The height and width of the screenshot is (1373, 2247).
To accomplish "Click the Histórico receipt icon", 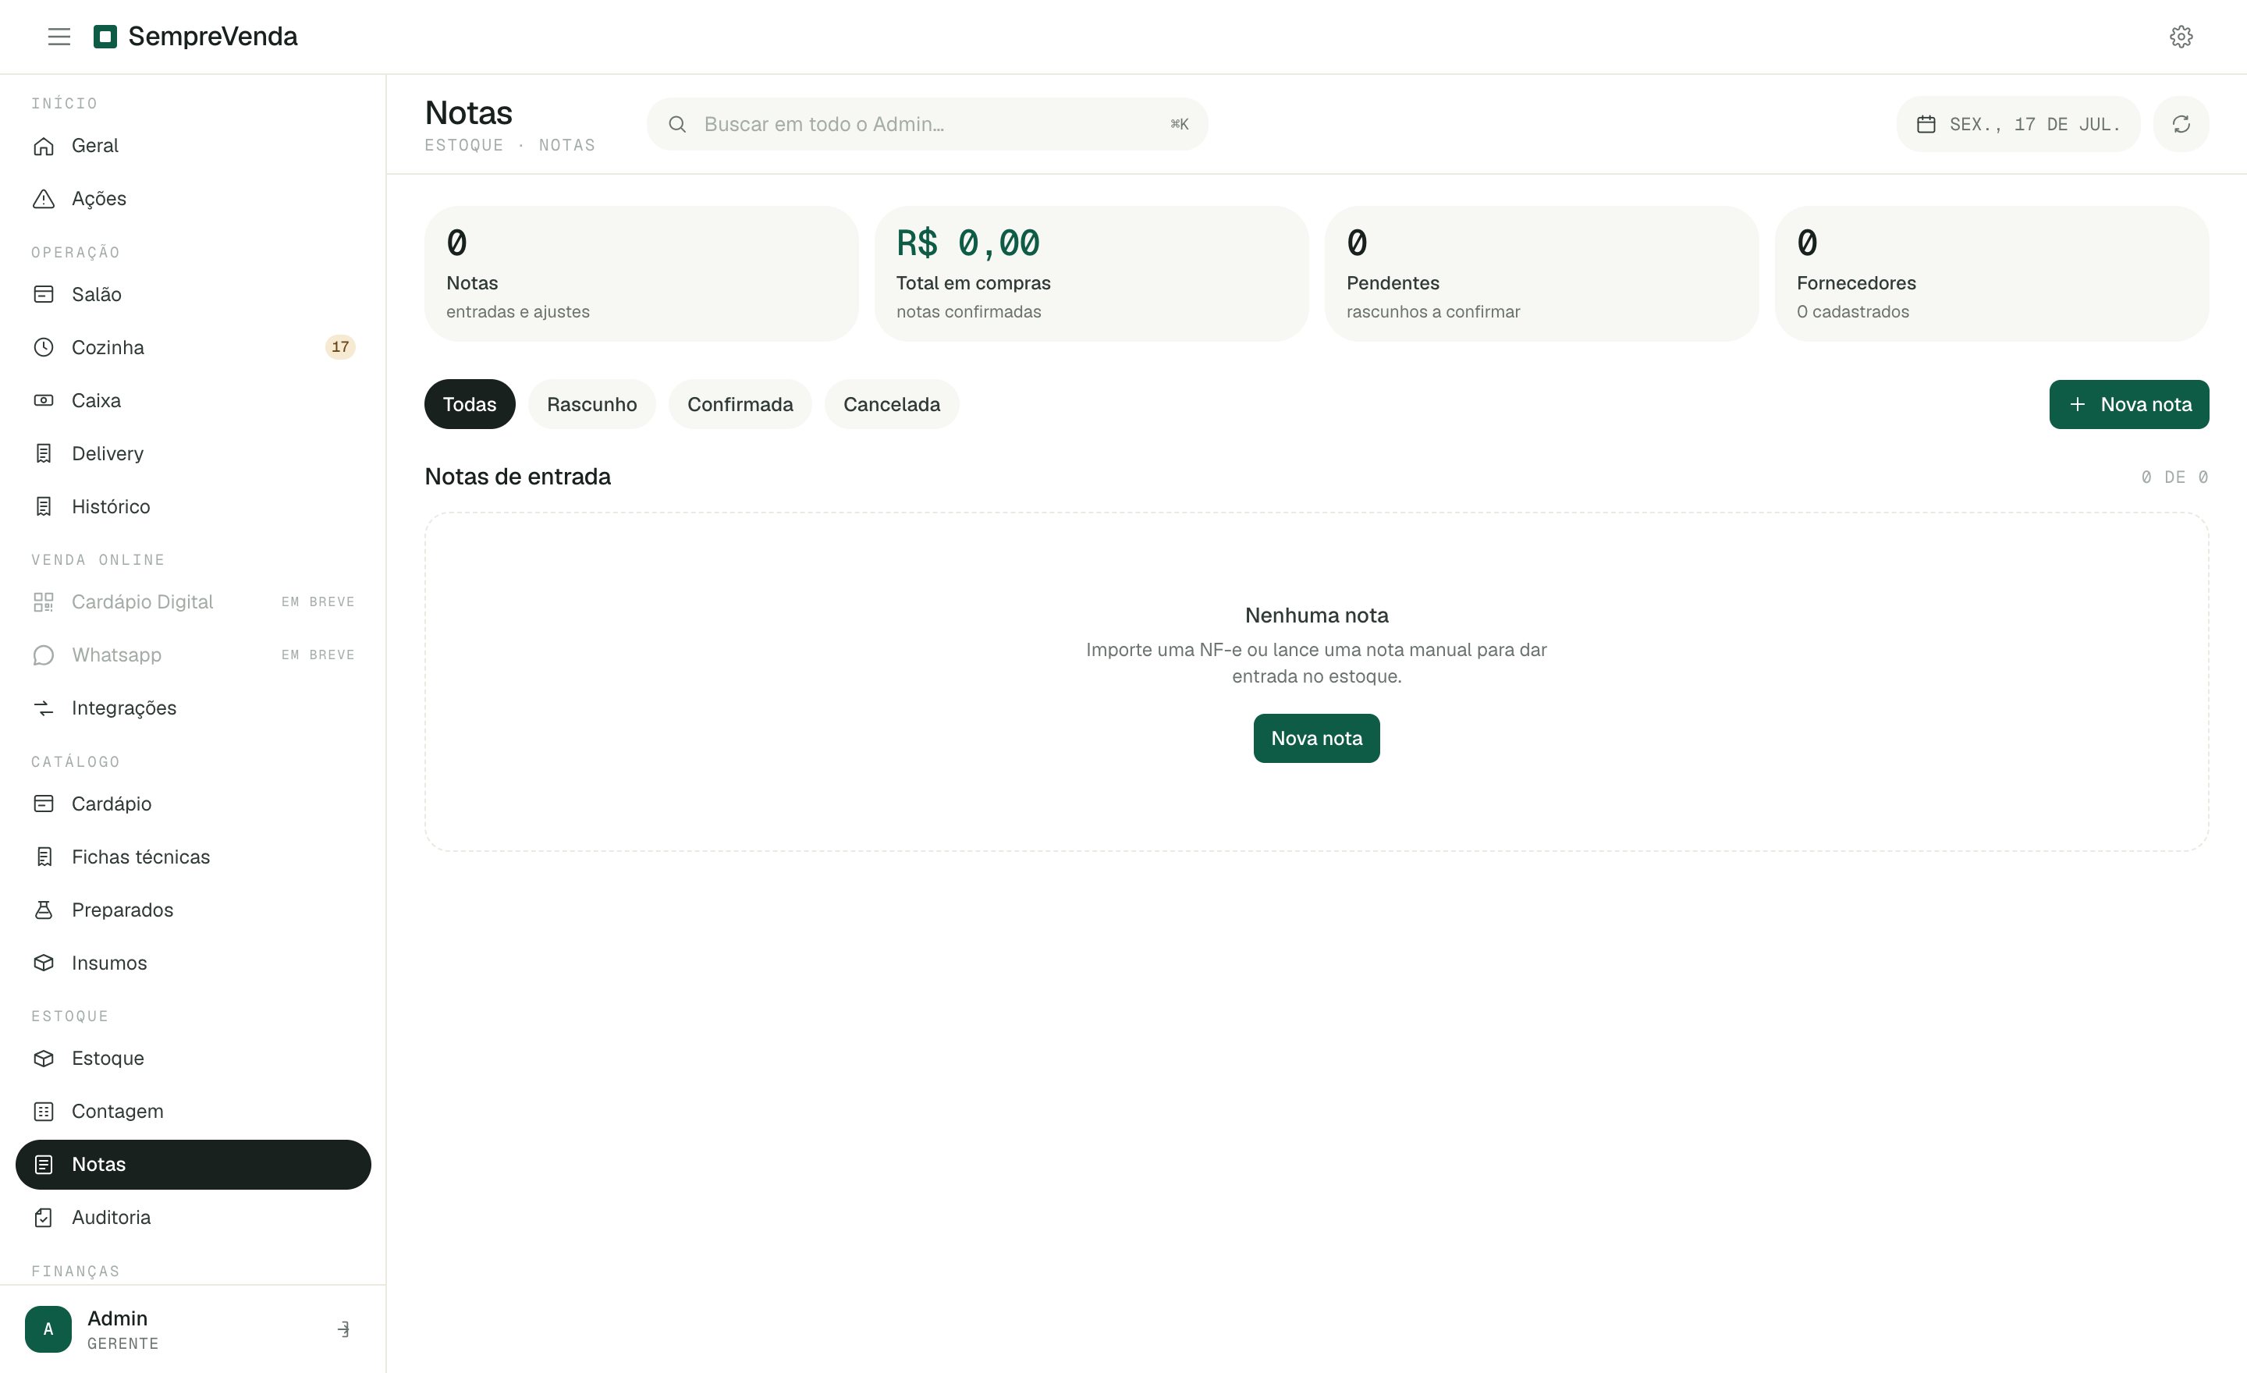I will pos(44,506).
